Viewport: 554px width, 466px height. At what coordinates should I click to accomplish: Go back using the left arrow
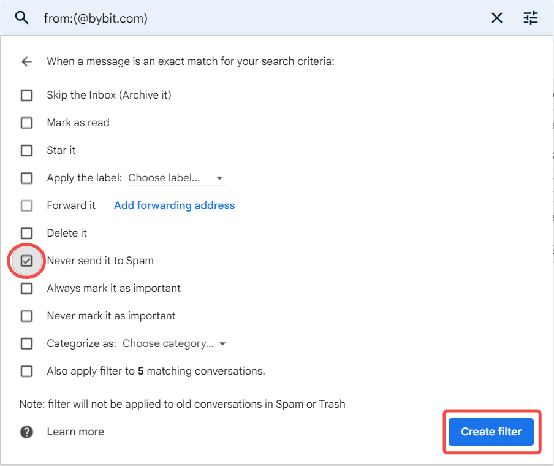pos(26,61)
